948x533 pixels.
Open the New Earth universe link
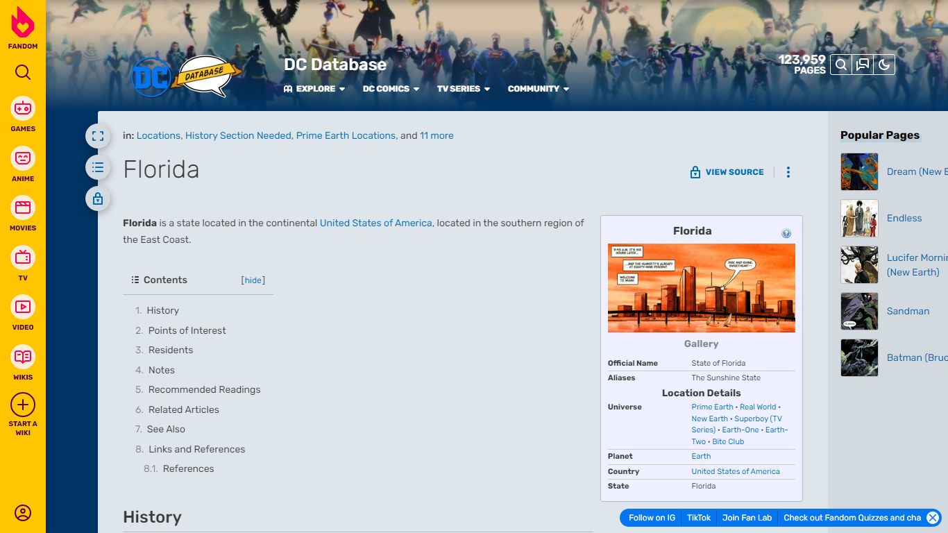click(x=709, y=418)
